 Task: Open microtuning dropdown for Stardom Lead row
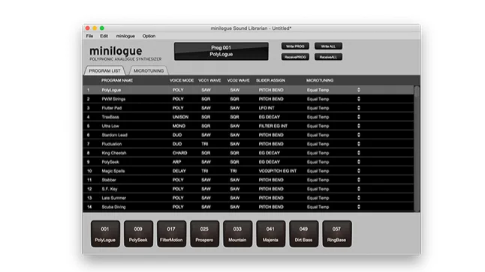click(359, 135)
